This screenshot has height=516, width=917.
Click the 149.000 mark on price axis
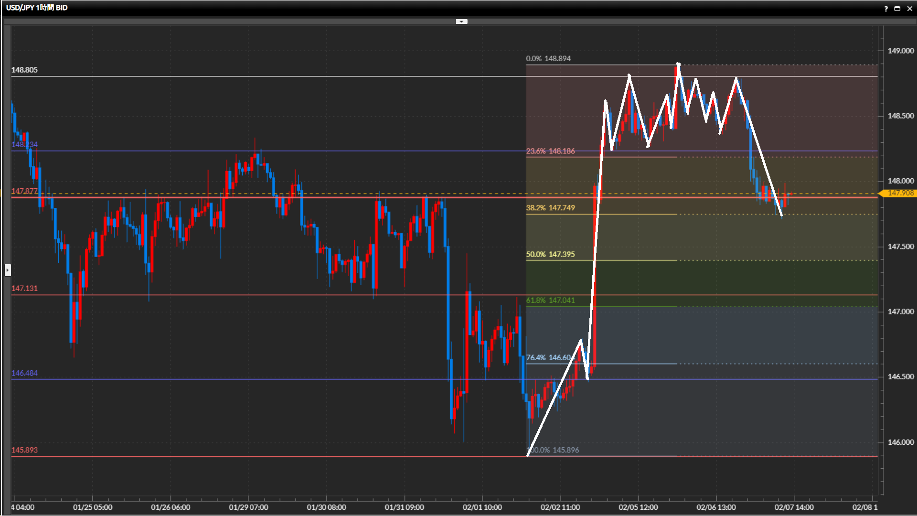[900, 51]
